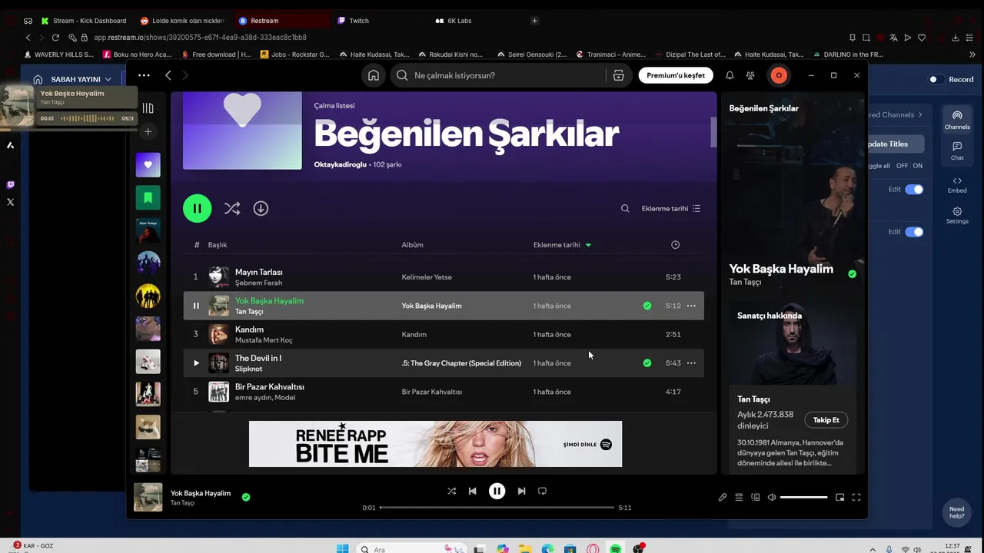
Task: Toggle liked checkmark in bottom player bar
Action: click(246, 497)
